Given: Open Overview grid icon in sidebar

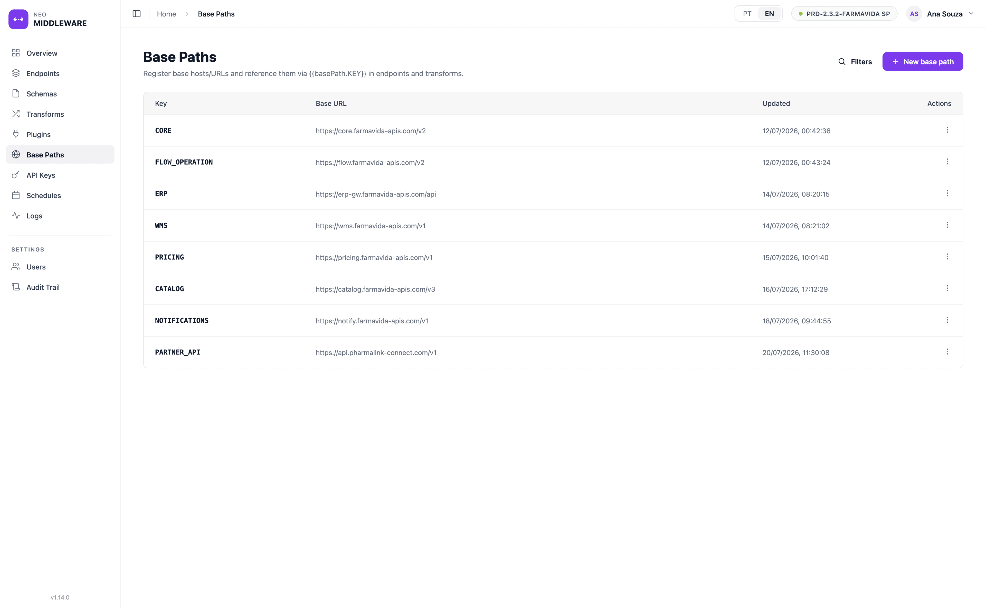Looking at the screenshot, I should click(x=16, y=53).
